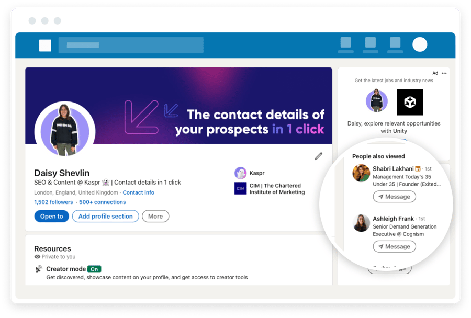Expand the More options button

155,216
